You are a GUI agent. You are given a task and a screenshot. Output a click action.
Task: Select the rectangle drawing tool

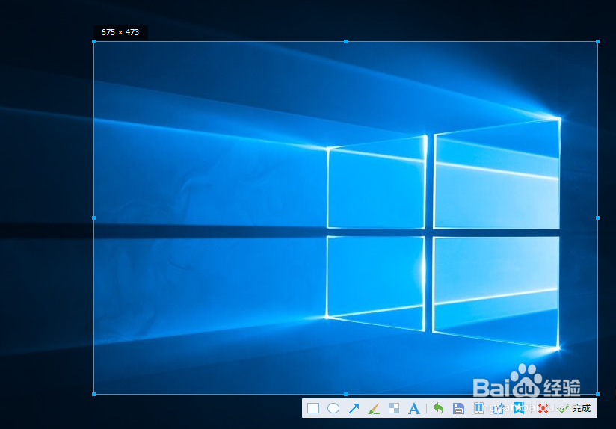[313, 408]
